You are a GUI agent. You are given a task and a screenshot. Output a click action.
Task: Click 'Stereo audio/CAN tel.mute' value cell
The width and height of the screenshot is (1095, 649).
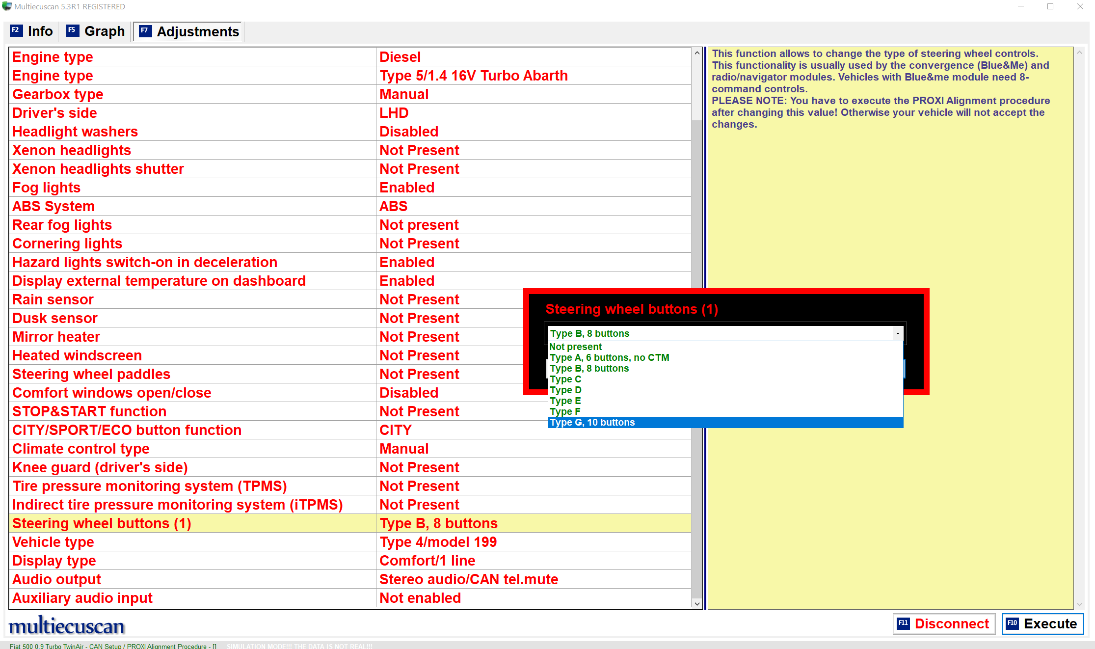pos(534,579)
